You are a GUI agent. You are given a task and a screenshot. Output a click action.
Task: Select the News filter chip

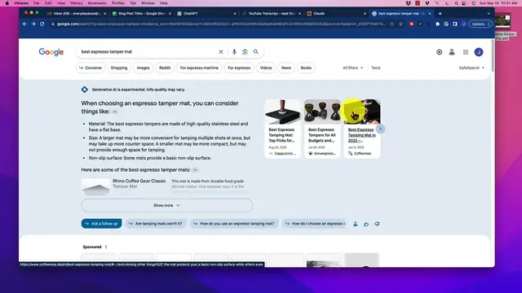(286, 68)
